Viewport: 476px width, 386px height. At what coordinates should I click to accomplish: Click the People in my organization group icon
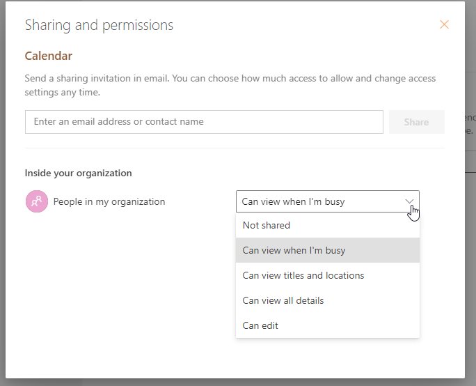pos(37,201)
